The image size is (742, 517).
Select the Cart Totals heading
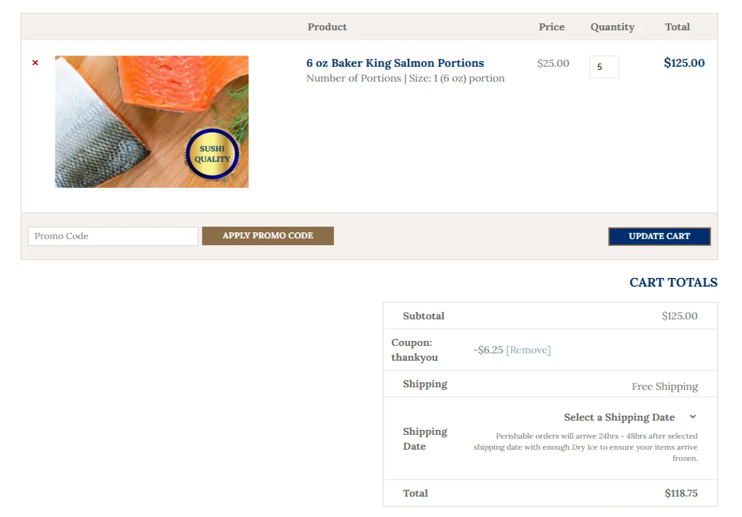click(x=673, y=282)
